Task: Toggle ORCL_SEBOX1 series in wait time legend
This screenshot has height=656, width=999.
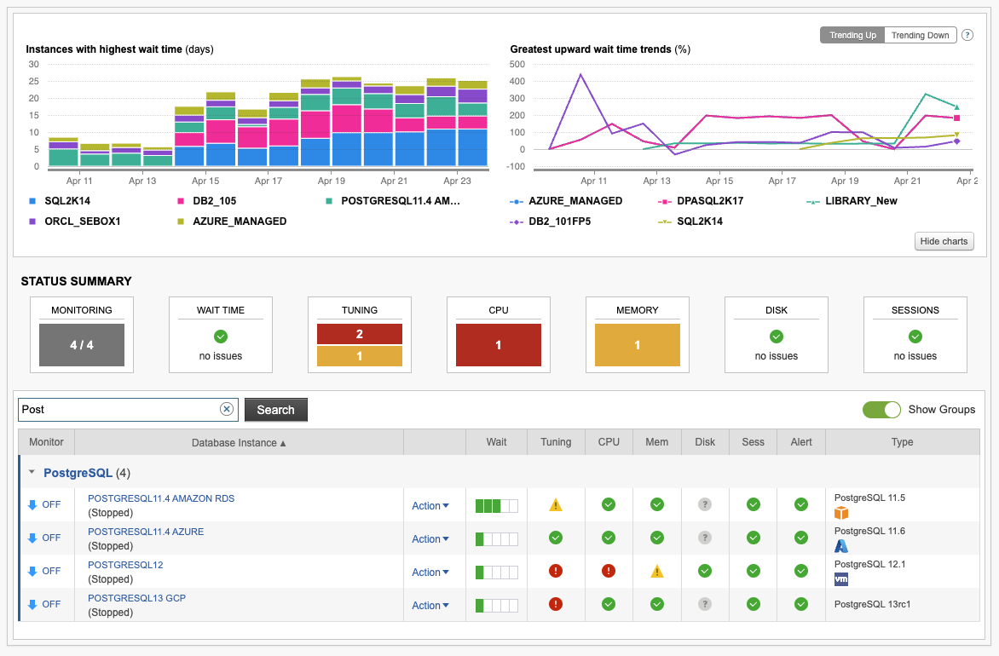Action: pos(74,221)
